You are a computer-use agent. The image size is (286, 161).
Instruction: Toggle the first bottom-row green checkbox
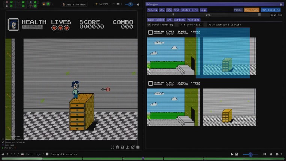click(x=12, y=6)
